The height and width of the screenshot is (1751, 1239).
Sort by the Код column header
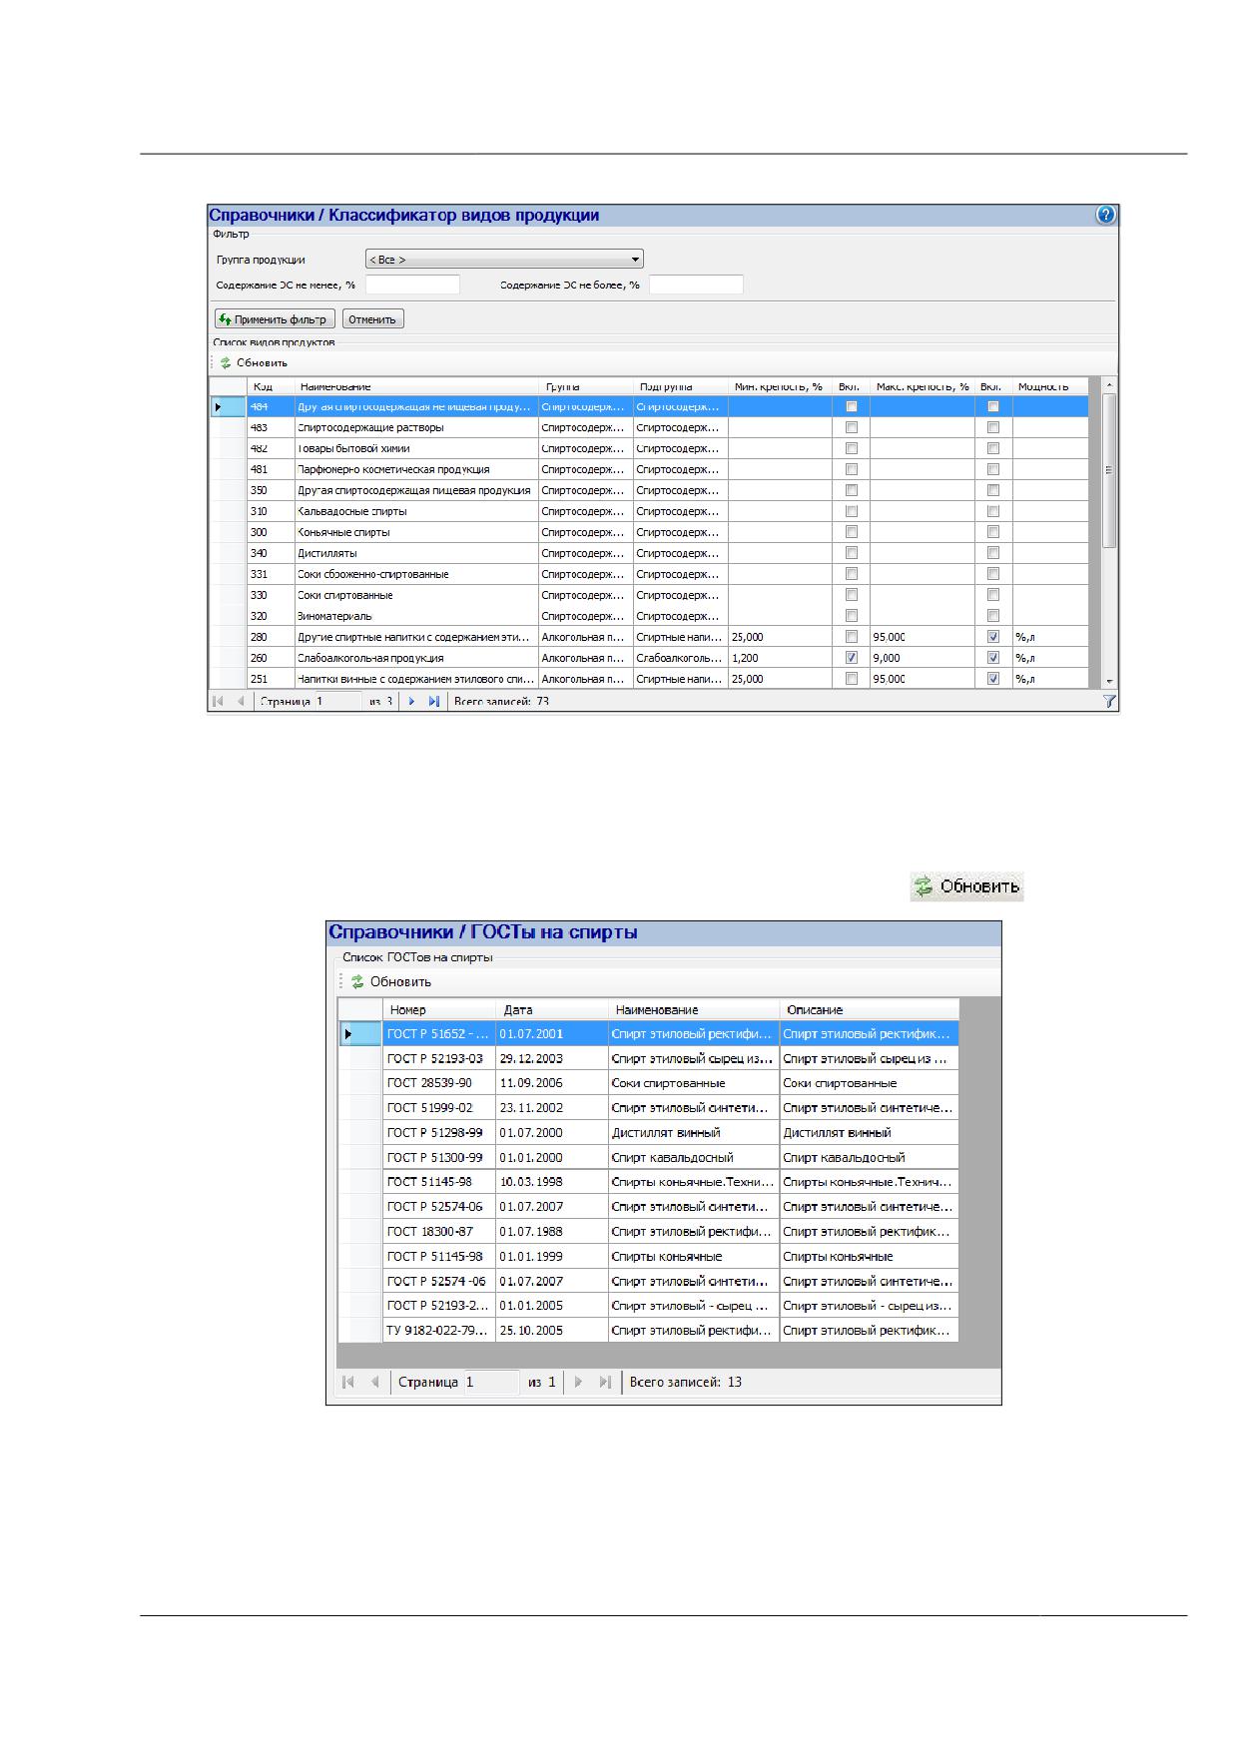click(x=271, y=386)
